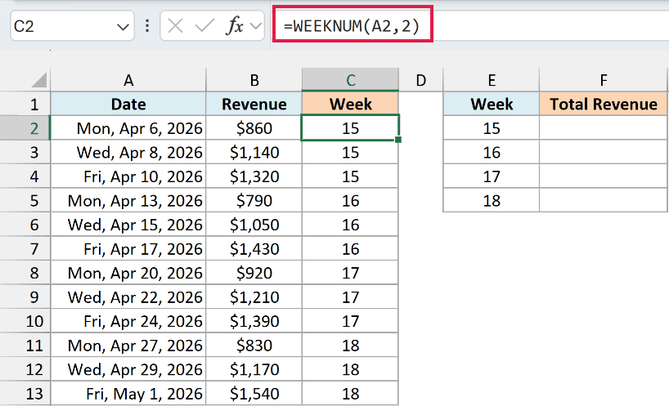The height and width of the screenshot is (406, 669).
Task: Select revenue cell $1,320
Action: click(254, 176)
